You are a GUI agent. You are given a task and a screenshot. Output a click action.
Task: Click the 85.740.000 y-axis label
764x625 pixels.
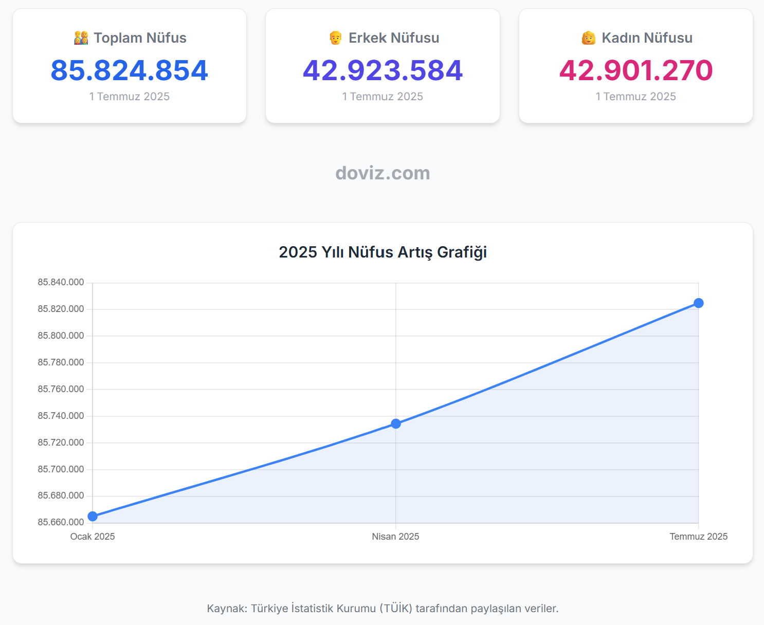pos(61,416)
